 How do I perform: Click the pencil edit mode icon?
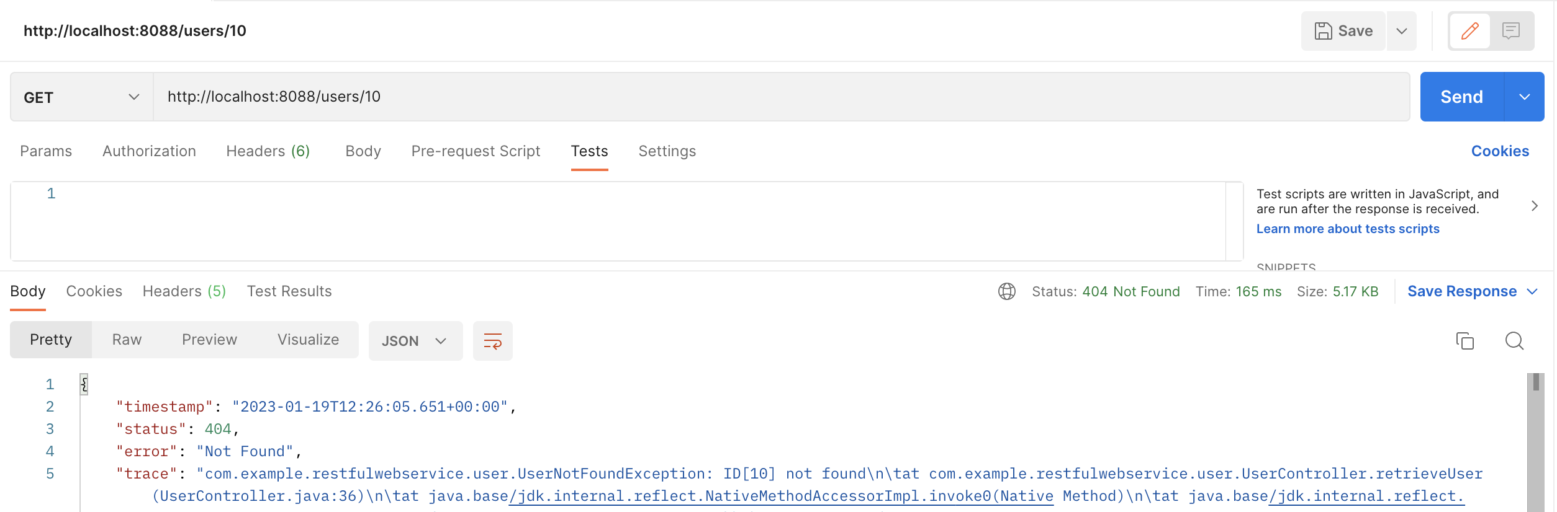(x=1469, y=31)
